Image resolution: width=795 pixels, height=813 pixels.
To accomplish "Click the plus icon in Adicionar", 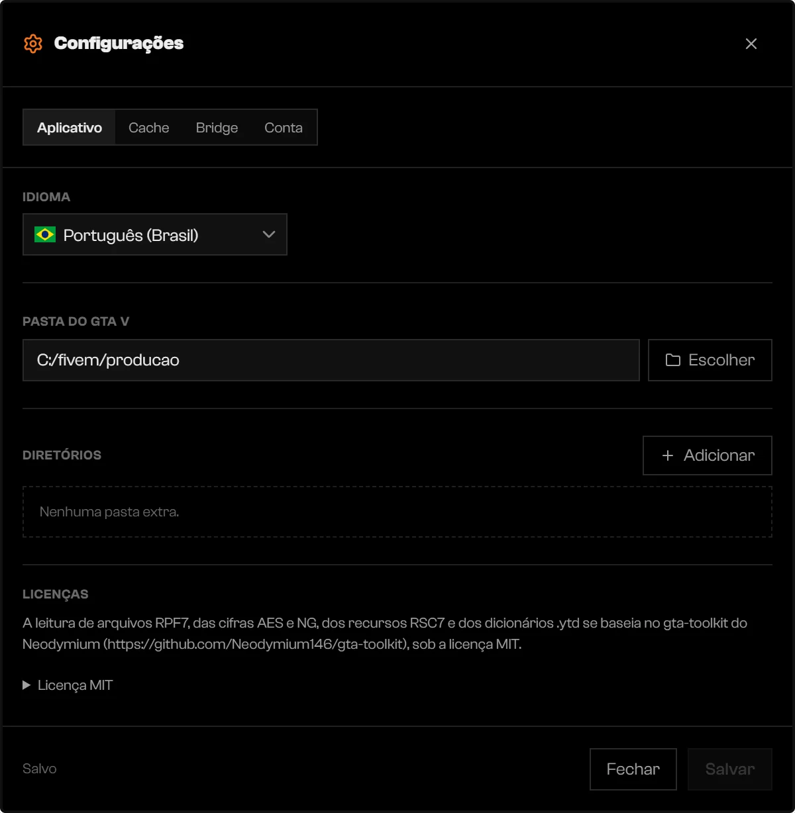I will point(668,455).
